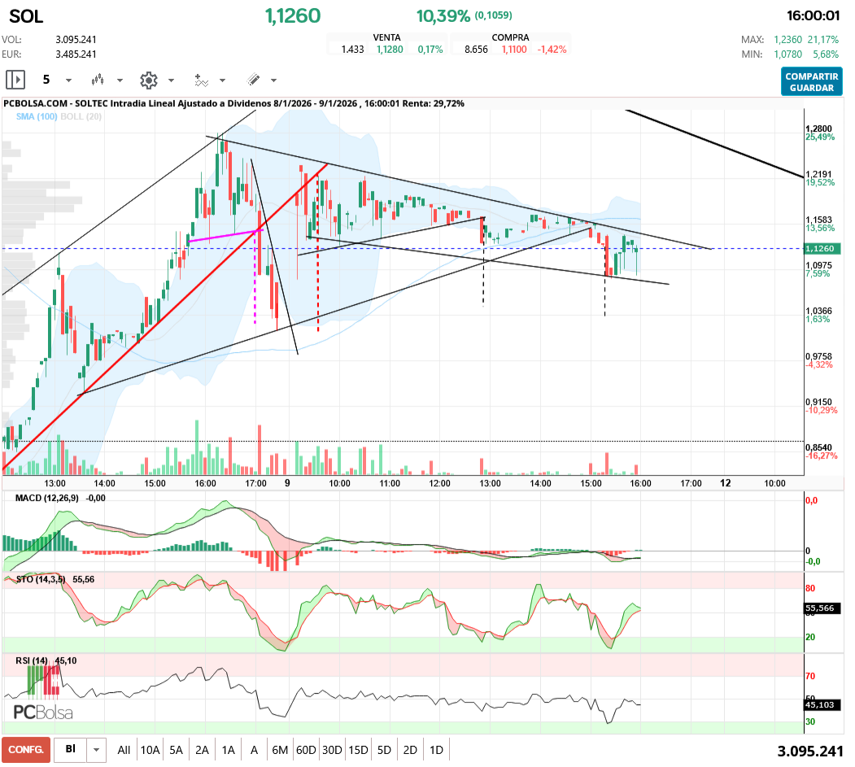The image size is (855, 767).
Task: Click the MAX value 1,2360
Action: 788,39
